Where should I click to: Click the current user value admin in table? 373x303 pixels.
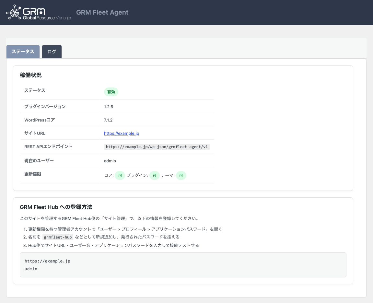click(110, 161)
